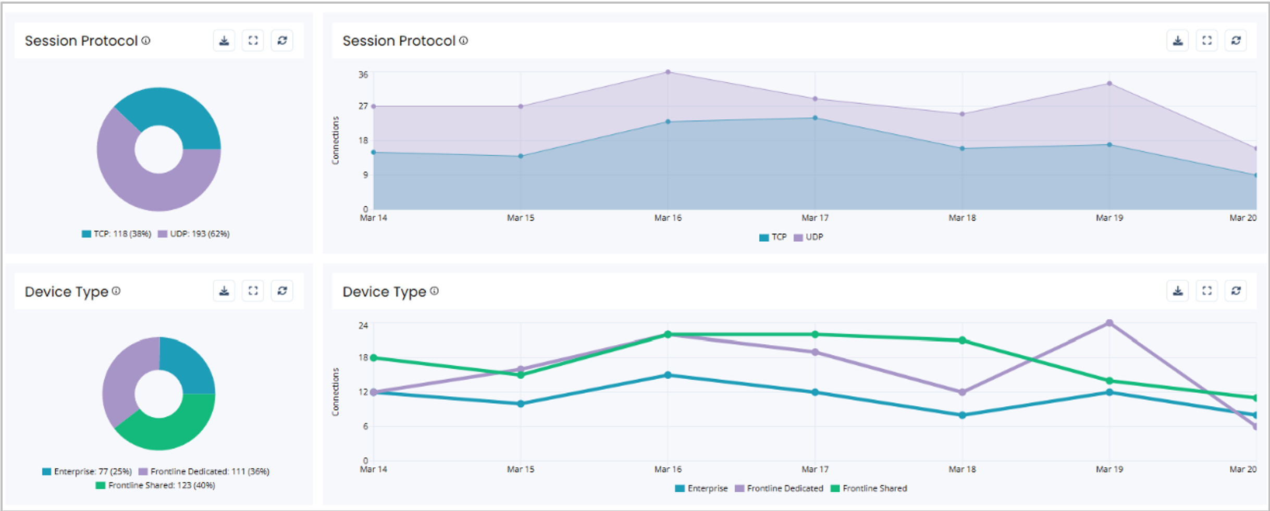Refresh the Device Type line chart
This screenshot has width=1270, height=511.
pos(1236,291)
